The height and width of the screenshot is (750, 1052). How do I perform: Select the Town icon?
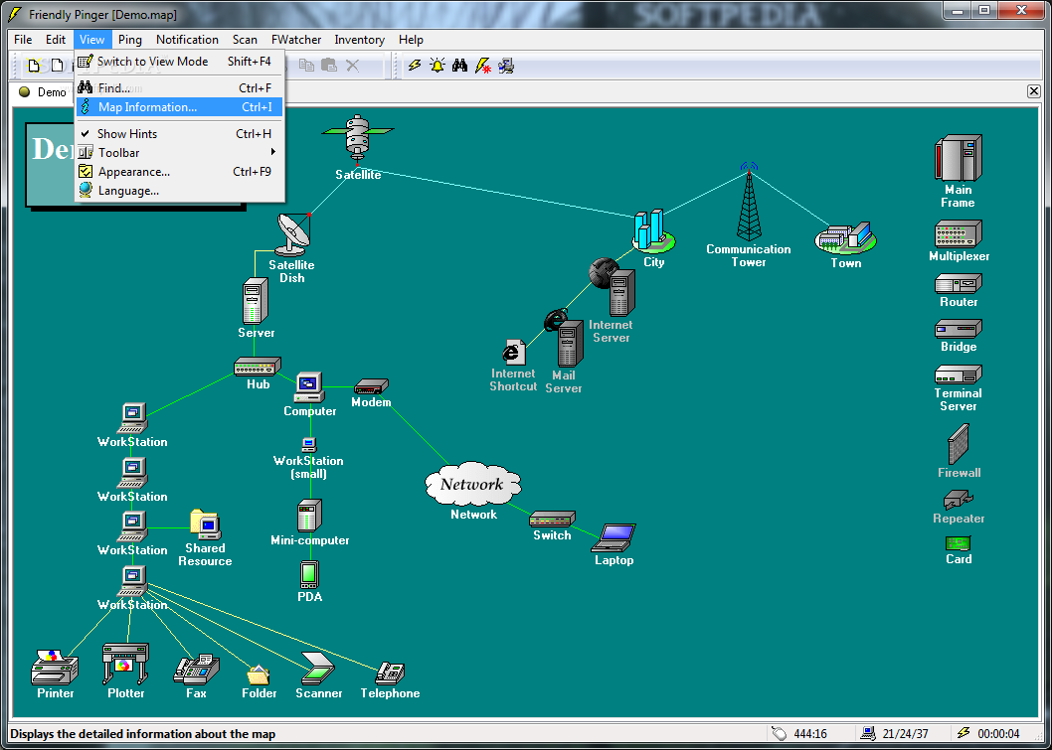pyautogui.click(x=845, y=238)
